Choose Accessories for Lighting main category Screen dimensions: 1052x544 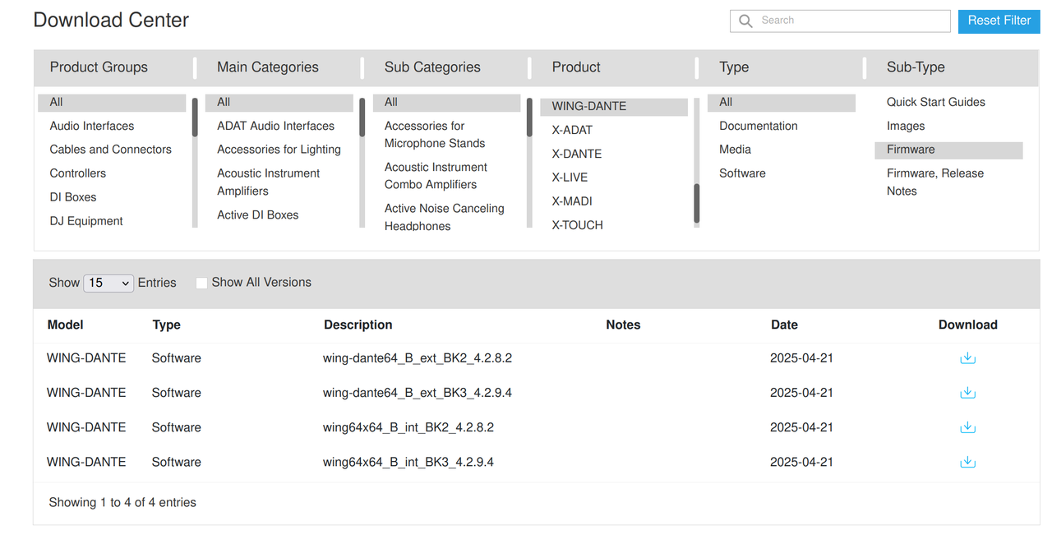pos(279,150)
